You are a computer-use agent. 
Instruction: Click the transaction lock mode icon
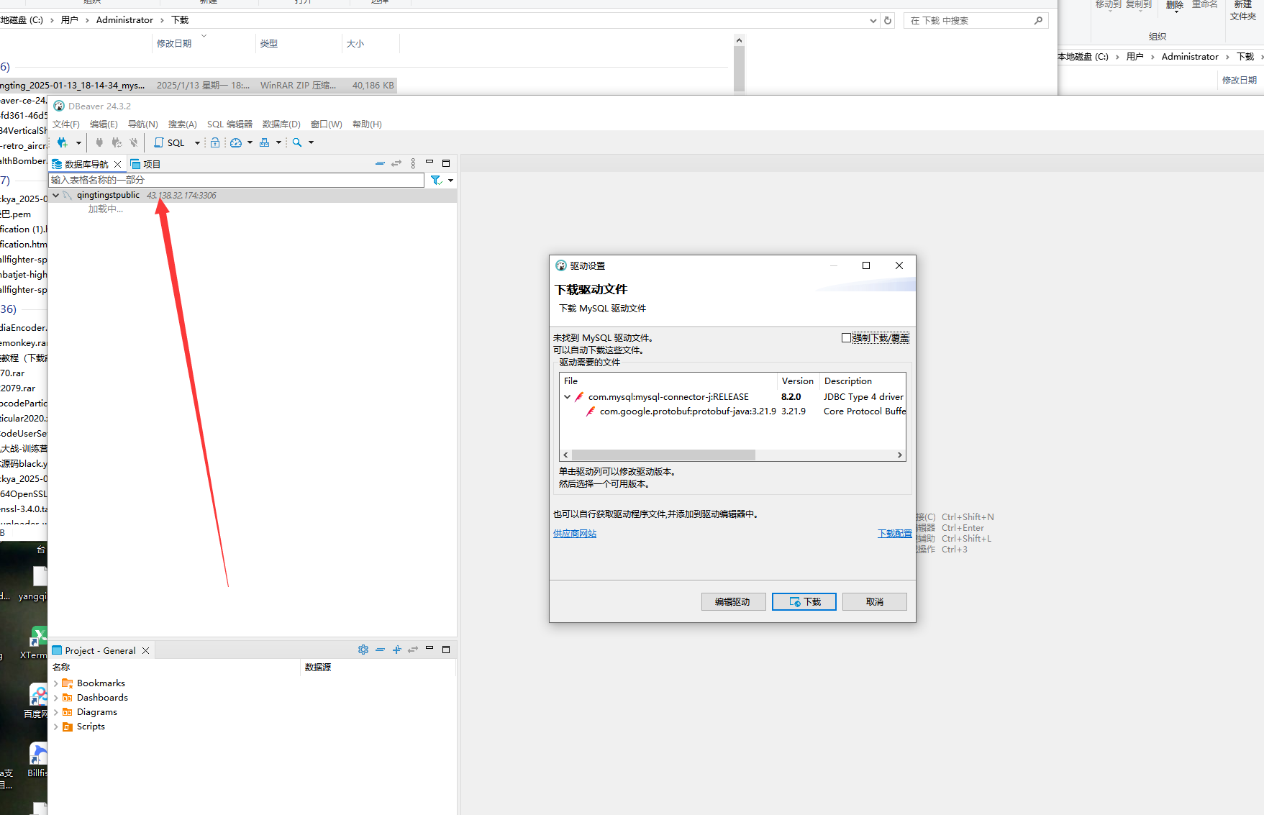click(215, 142)
